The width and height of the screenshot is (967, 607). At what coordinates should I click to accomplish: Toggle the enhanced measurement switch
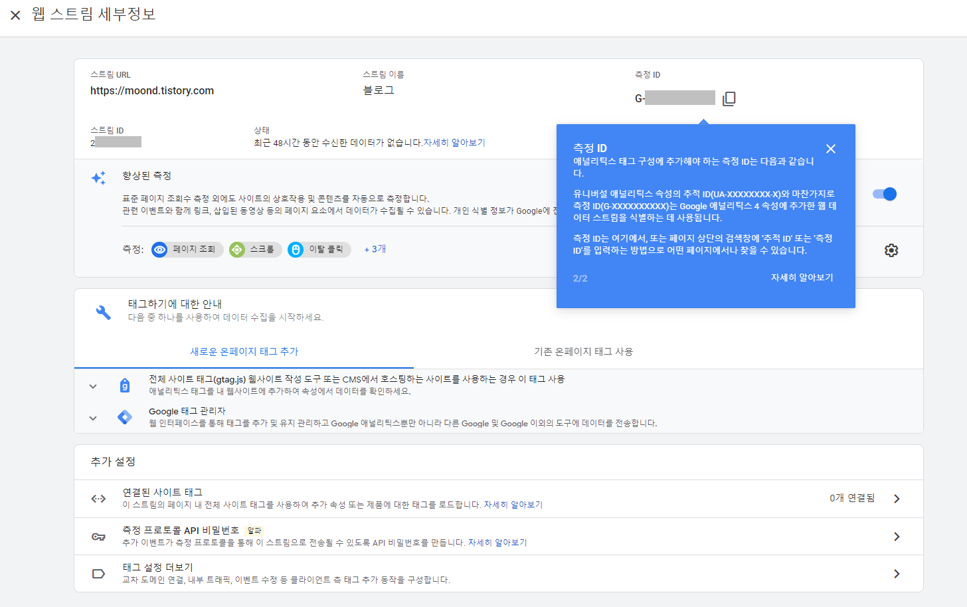click(x=885, y=194)
